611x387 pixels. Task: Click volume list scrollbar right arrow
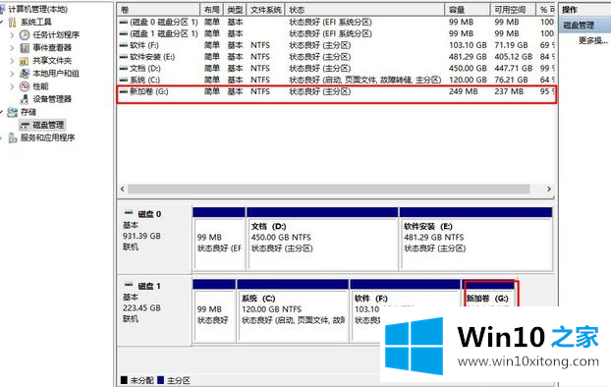tap(549, 190)
